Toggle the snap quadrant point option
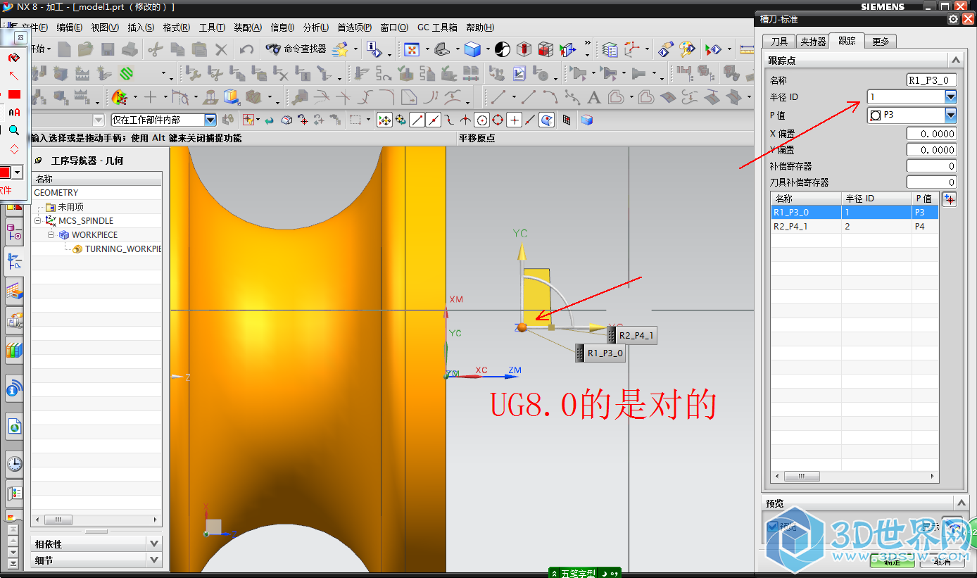977x578 pixels. click(x=498, y=120)
